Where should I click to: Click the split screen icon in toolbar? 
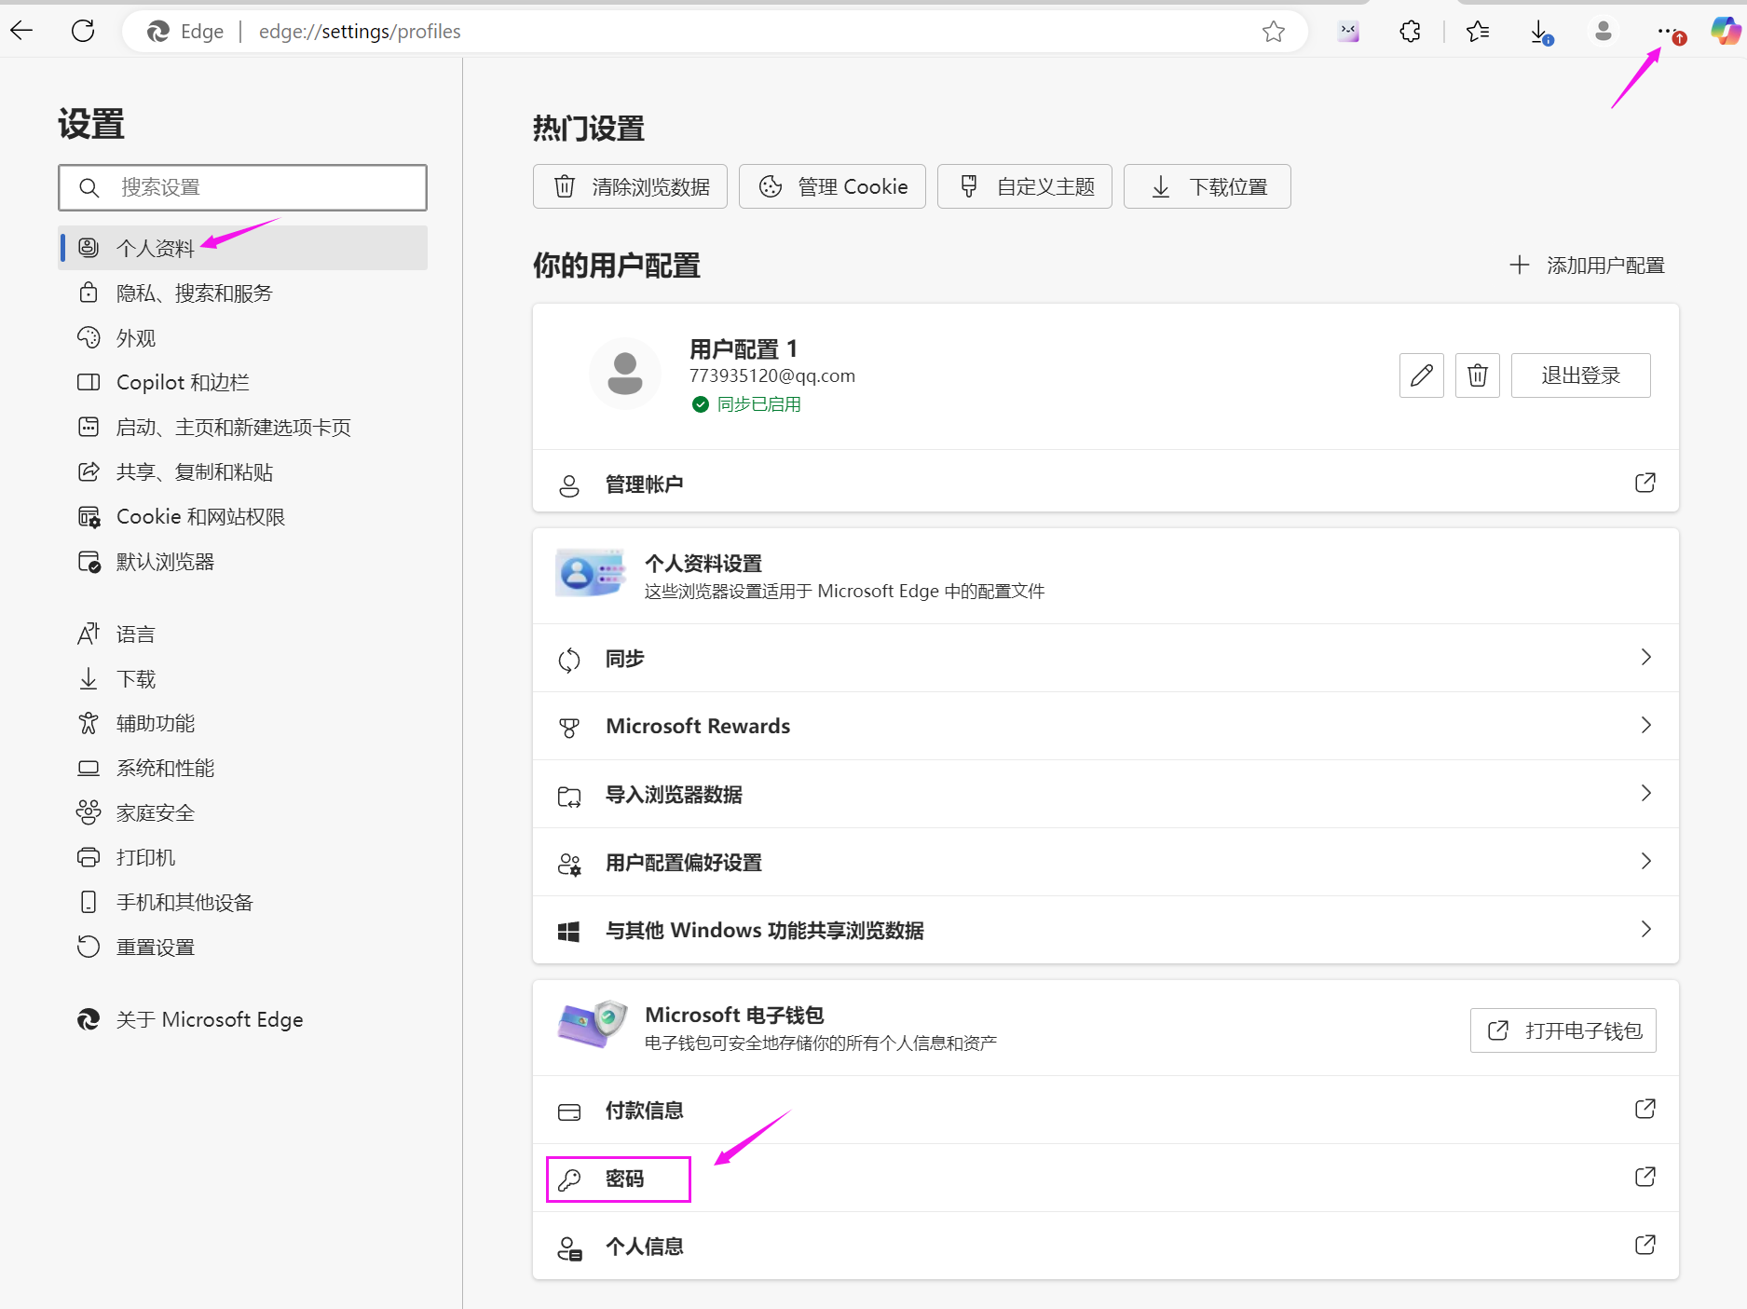pyautogui.click(x=1347, y=31)
